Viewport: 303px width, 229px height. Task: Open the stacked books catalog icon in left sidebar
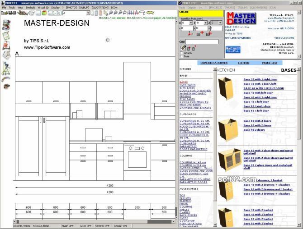tap(6, 25)
